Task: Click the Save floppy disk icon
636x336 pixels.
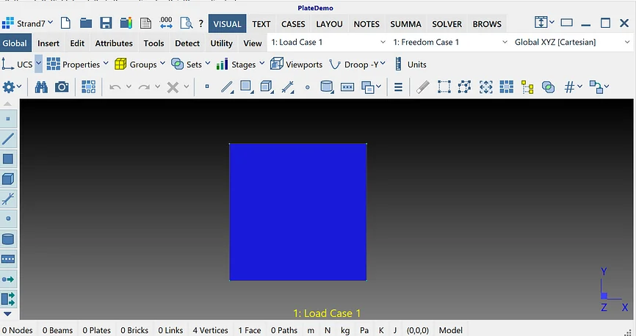Action: pos(106,23)
